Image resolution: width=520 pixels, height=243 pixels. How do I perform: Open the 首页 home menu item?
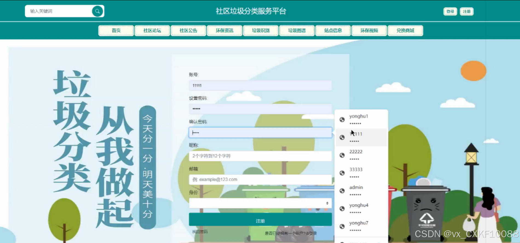[116, 30]
